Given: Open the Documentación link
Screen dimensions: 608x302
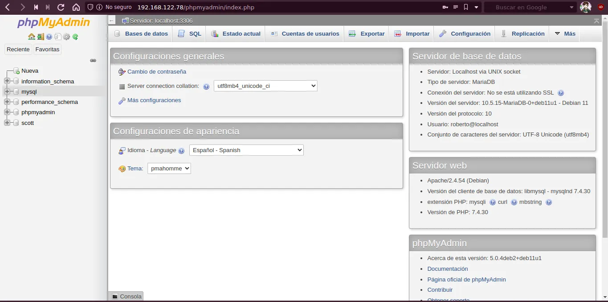Looking at the screenshot, I should point(448,269).
